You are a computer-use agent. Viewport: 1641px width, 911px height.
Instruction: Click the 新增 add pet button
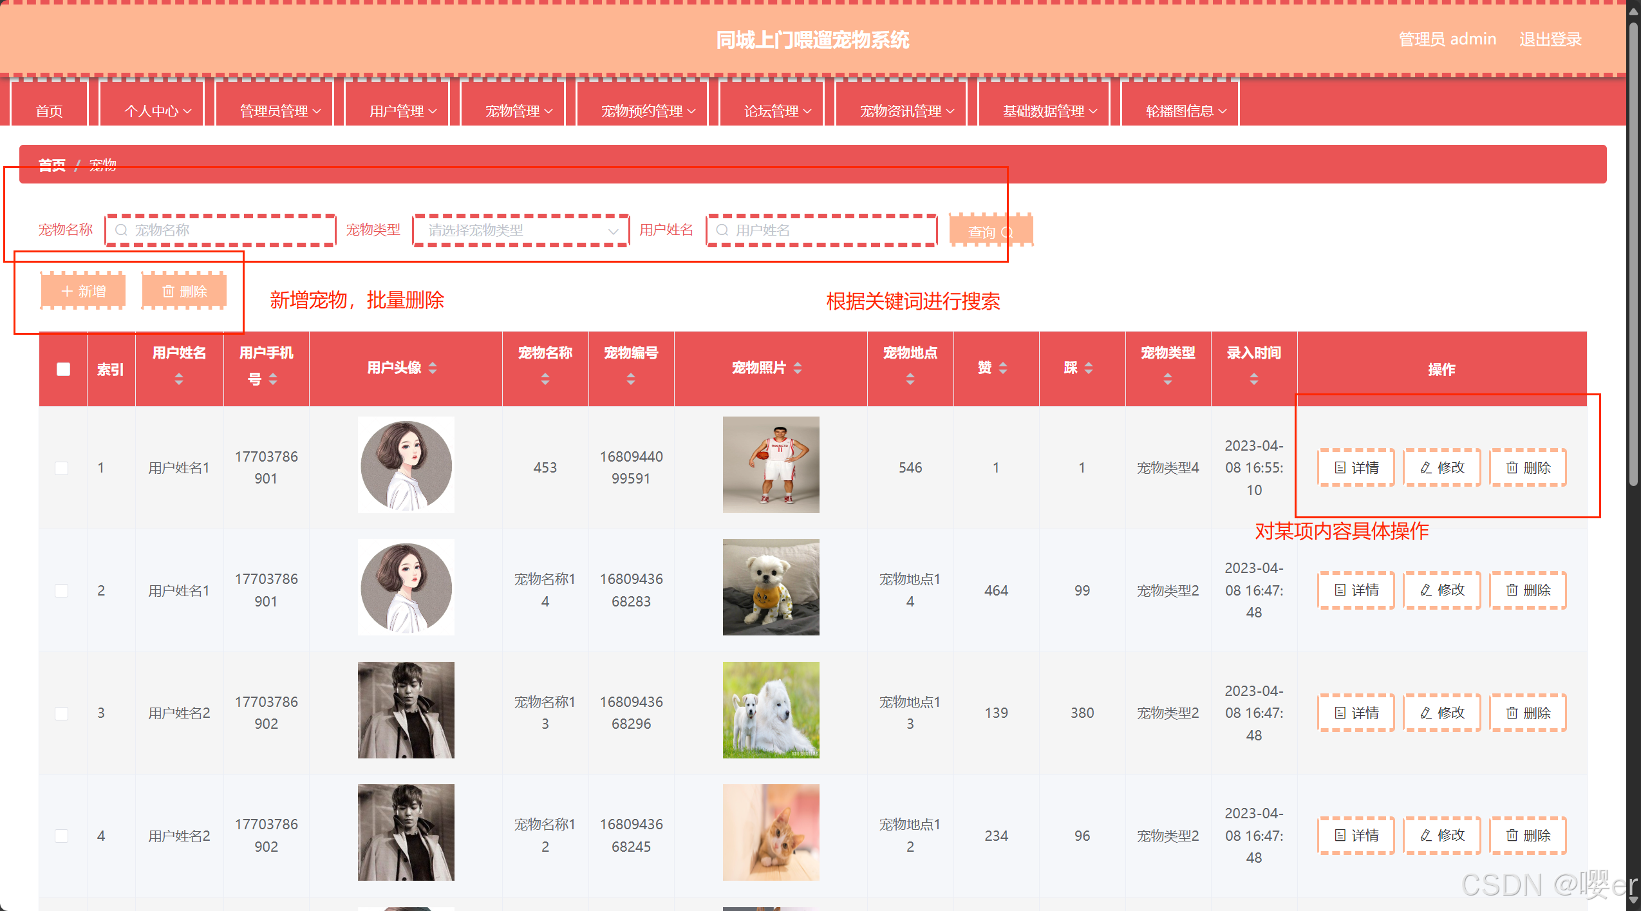coord(83,292)
